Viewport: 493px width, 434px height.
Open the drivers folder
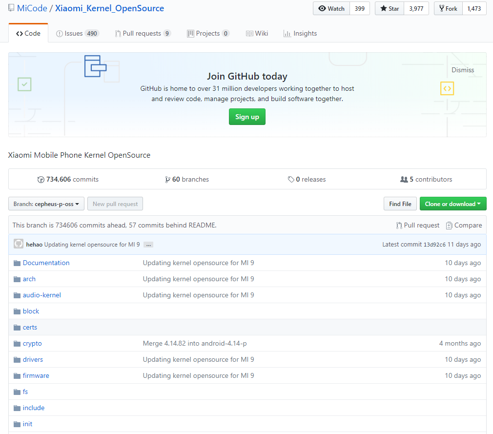pyautogui.click(x=33, y=359)
